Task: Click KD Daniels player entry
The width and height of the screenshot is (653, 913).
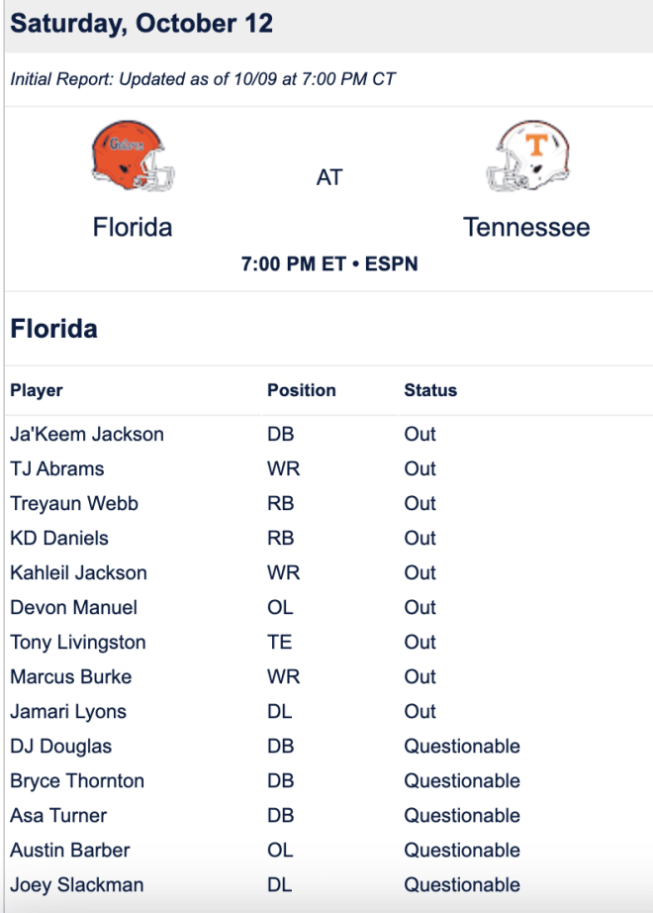Action: click(59, 538)
